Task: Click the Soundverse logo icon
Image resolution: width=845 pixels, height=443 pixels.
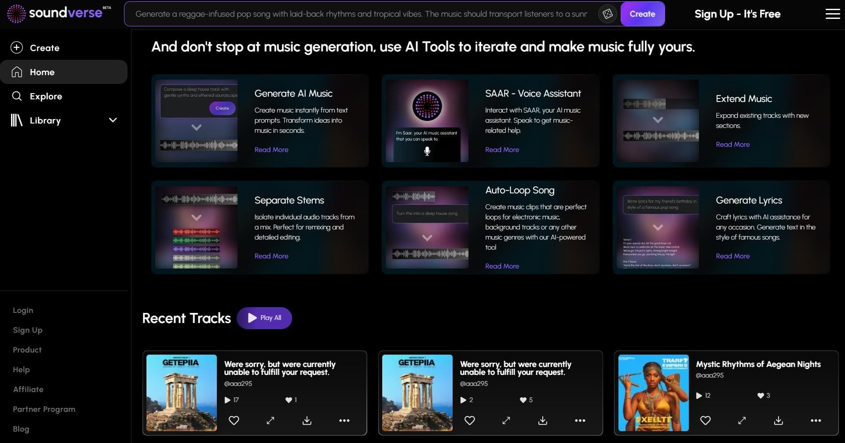Action: pos(16,14)
